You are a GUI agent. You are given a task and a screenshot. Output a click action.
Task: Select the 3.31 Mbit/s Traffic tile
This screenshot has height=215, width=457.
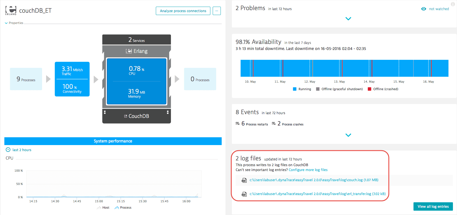72,71
